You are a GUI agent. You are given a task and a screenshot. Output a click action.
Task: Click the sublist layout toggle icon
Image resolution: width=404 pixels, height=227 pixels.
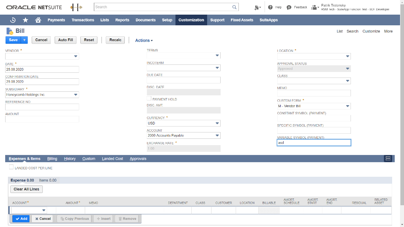[x=388, y=159]
